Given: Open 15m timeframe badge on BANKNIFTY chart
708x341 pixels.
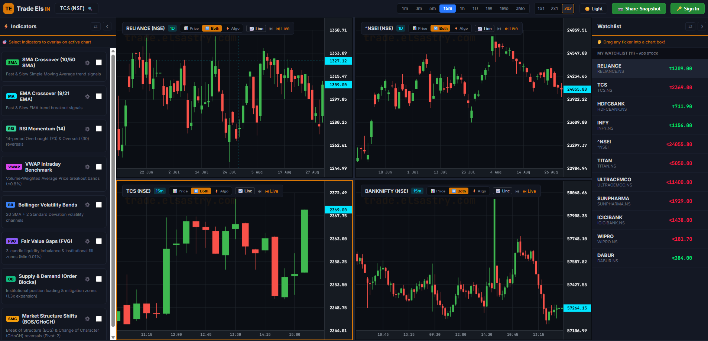Looking at the screenshot, I should point(418,191).
